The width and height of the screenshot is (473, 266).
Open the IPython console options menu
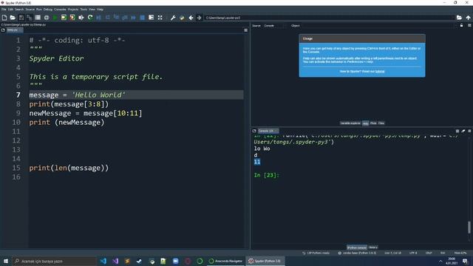(469, 131)
